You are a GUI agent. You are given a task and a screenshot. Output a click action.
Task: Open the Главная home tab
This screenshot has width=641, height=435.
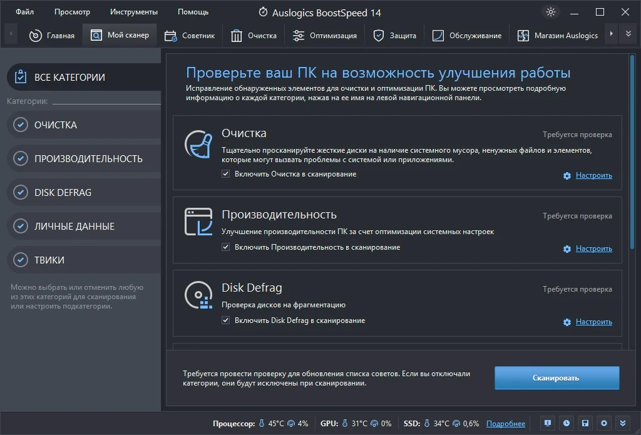[52, 36]
